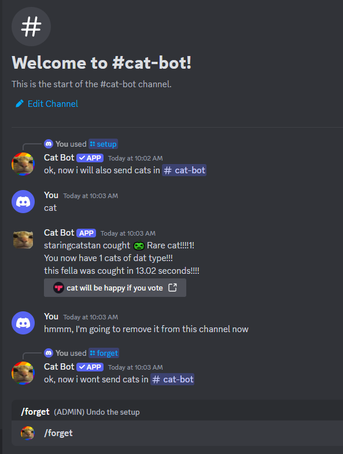The width and height of the screenshot is (343, 454).
Task: Follow the #cat-bot mention in the setup reply
Action: pyautogui.click(x=184, y=170)
